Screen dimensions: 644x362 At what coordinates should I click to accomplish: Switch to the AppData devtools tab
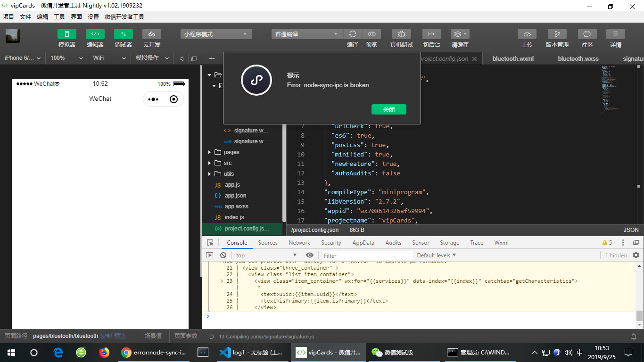pos(363,243)
